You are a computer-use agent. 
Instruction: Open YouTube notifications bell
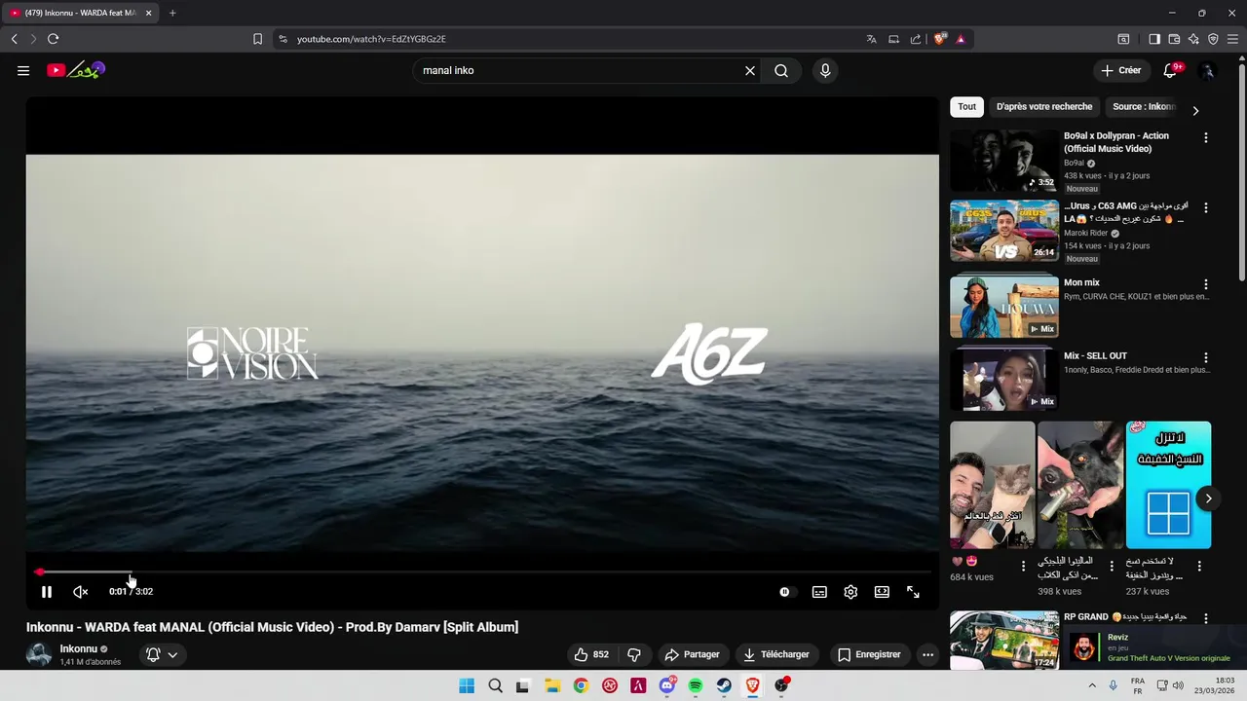pos(1171,70)
